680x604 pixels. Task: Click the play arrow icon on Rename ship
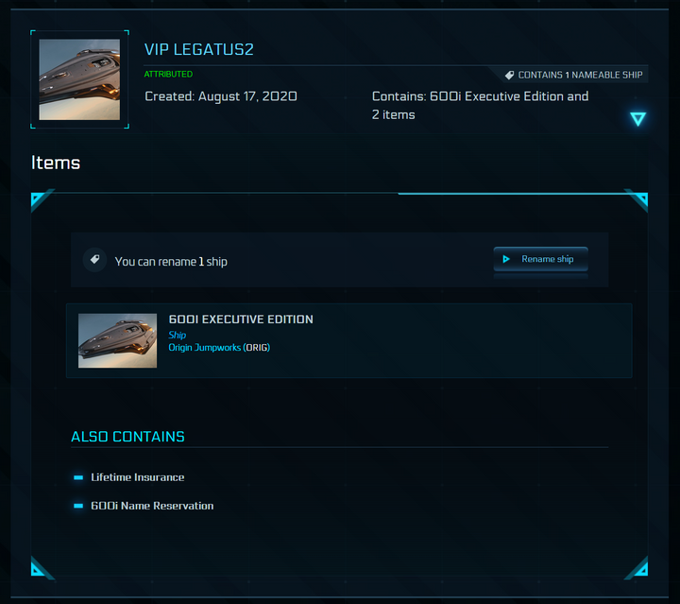click(x=506, y=259)
